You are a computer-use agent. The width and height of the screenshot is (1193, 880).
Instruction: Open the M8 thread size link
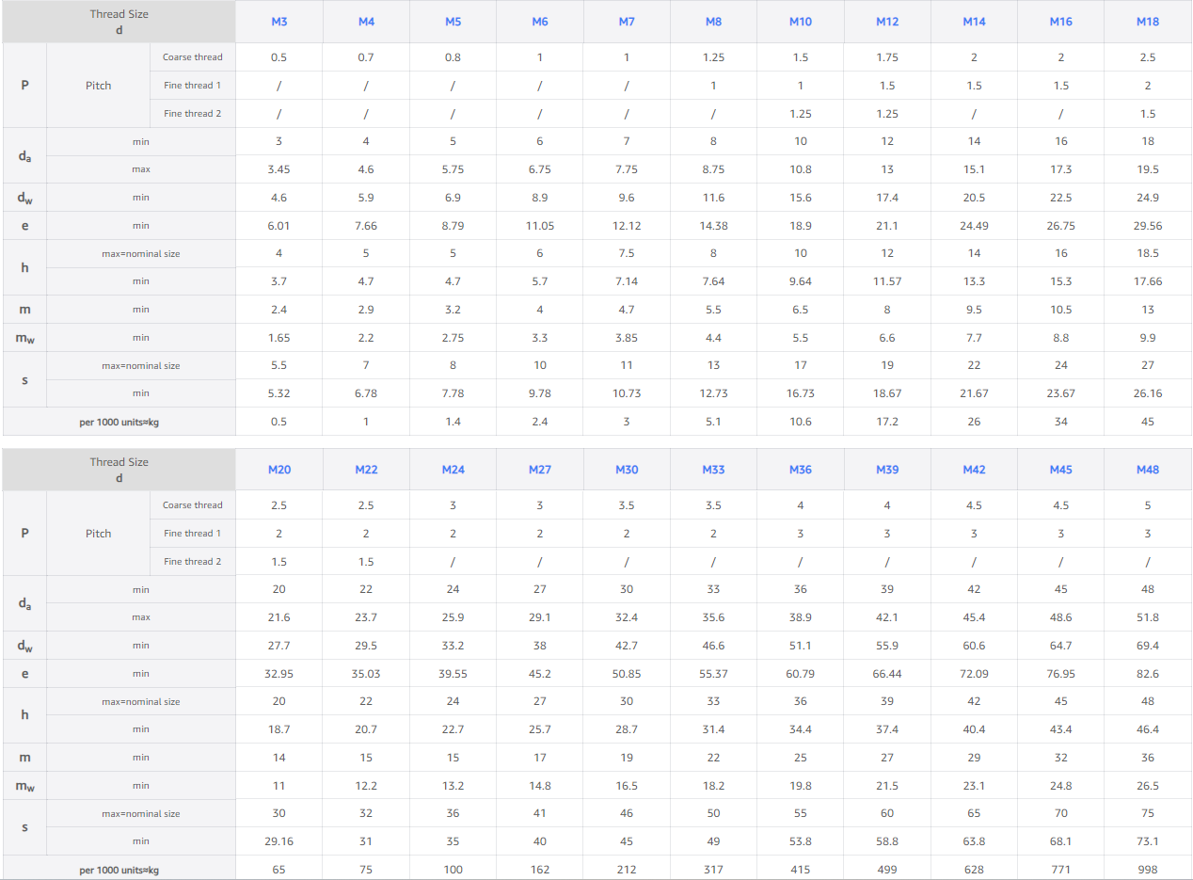tap(713, 22)
